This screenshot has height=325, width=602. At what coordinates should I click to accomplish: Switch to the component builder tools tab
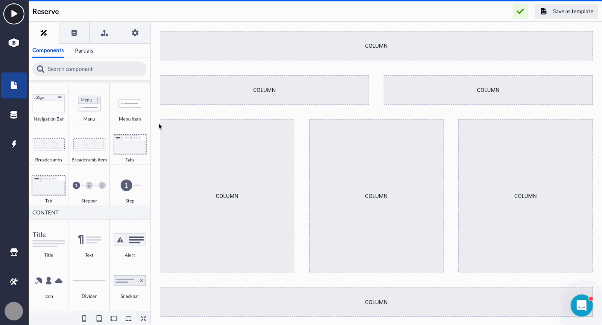tap(44, 33)
